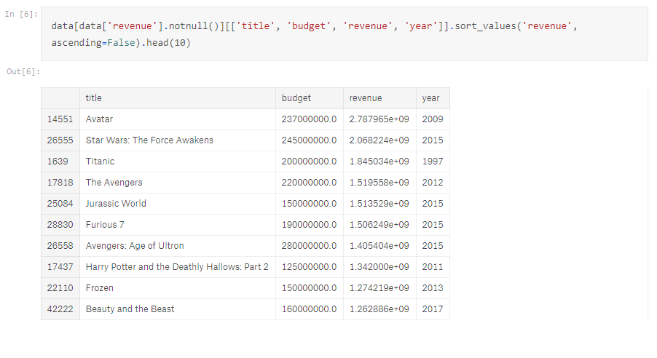Click revenue 2.068224e+09 value
The image size is (657, 358).
380,140
